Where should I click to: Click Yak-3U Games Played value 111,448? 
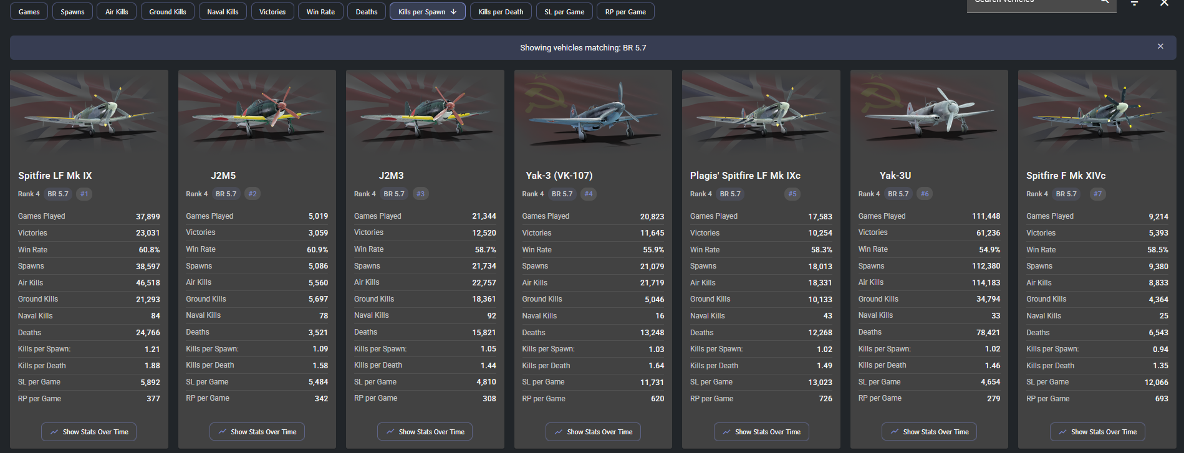[986, 216]
